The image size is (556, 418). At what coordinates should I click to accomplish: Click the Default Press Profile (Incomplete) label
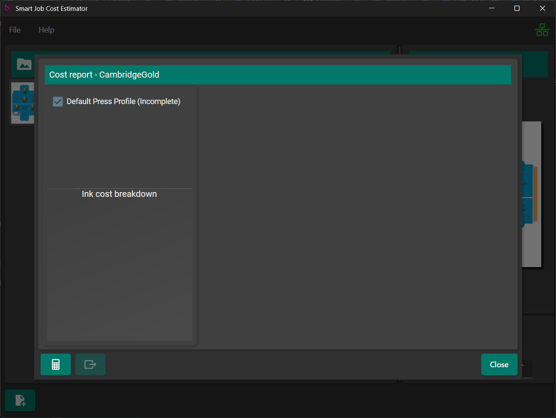(123, 101)
